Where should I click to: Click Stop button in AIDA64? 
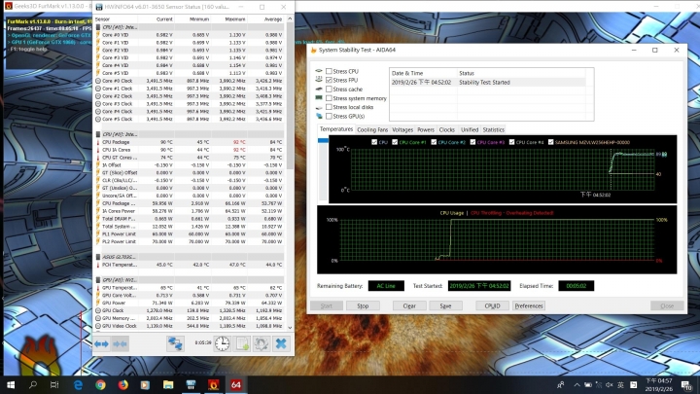tap(363, 306)
